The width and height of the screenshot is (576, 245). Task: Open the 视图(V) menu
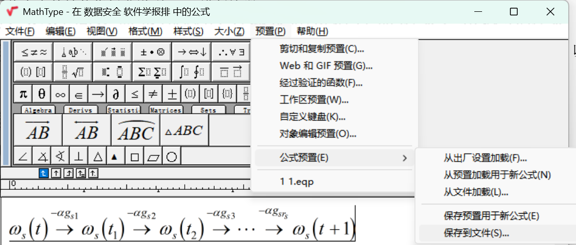click(x=102, y=31)
